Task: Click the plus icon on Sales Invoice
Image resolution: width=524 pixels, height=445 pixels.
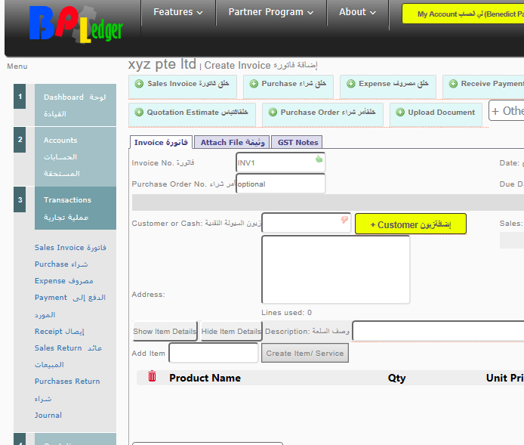Action: point(139,84)
